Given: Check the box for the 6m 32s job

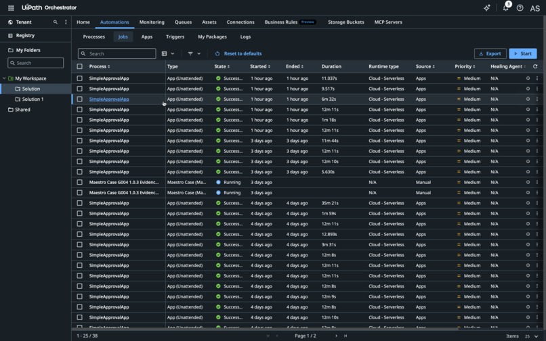Looking at the screenshot, I should [80, 99].
